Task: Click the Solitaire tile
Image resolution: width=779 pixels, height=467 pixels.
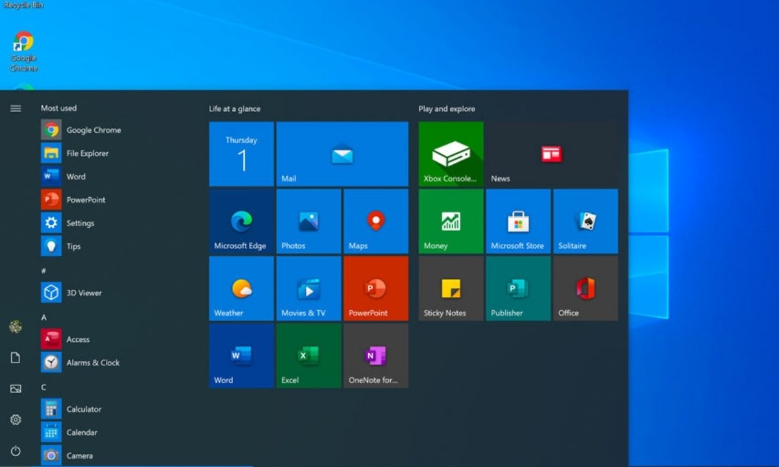Action: click(585, 221)
